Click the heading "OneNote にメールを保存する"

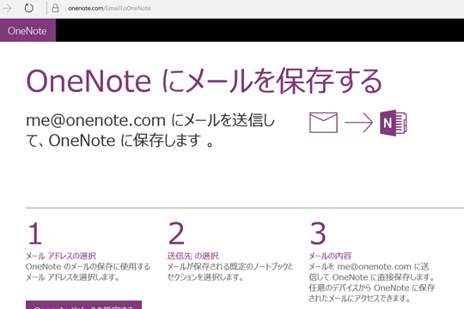point(205,81)
